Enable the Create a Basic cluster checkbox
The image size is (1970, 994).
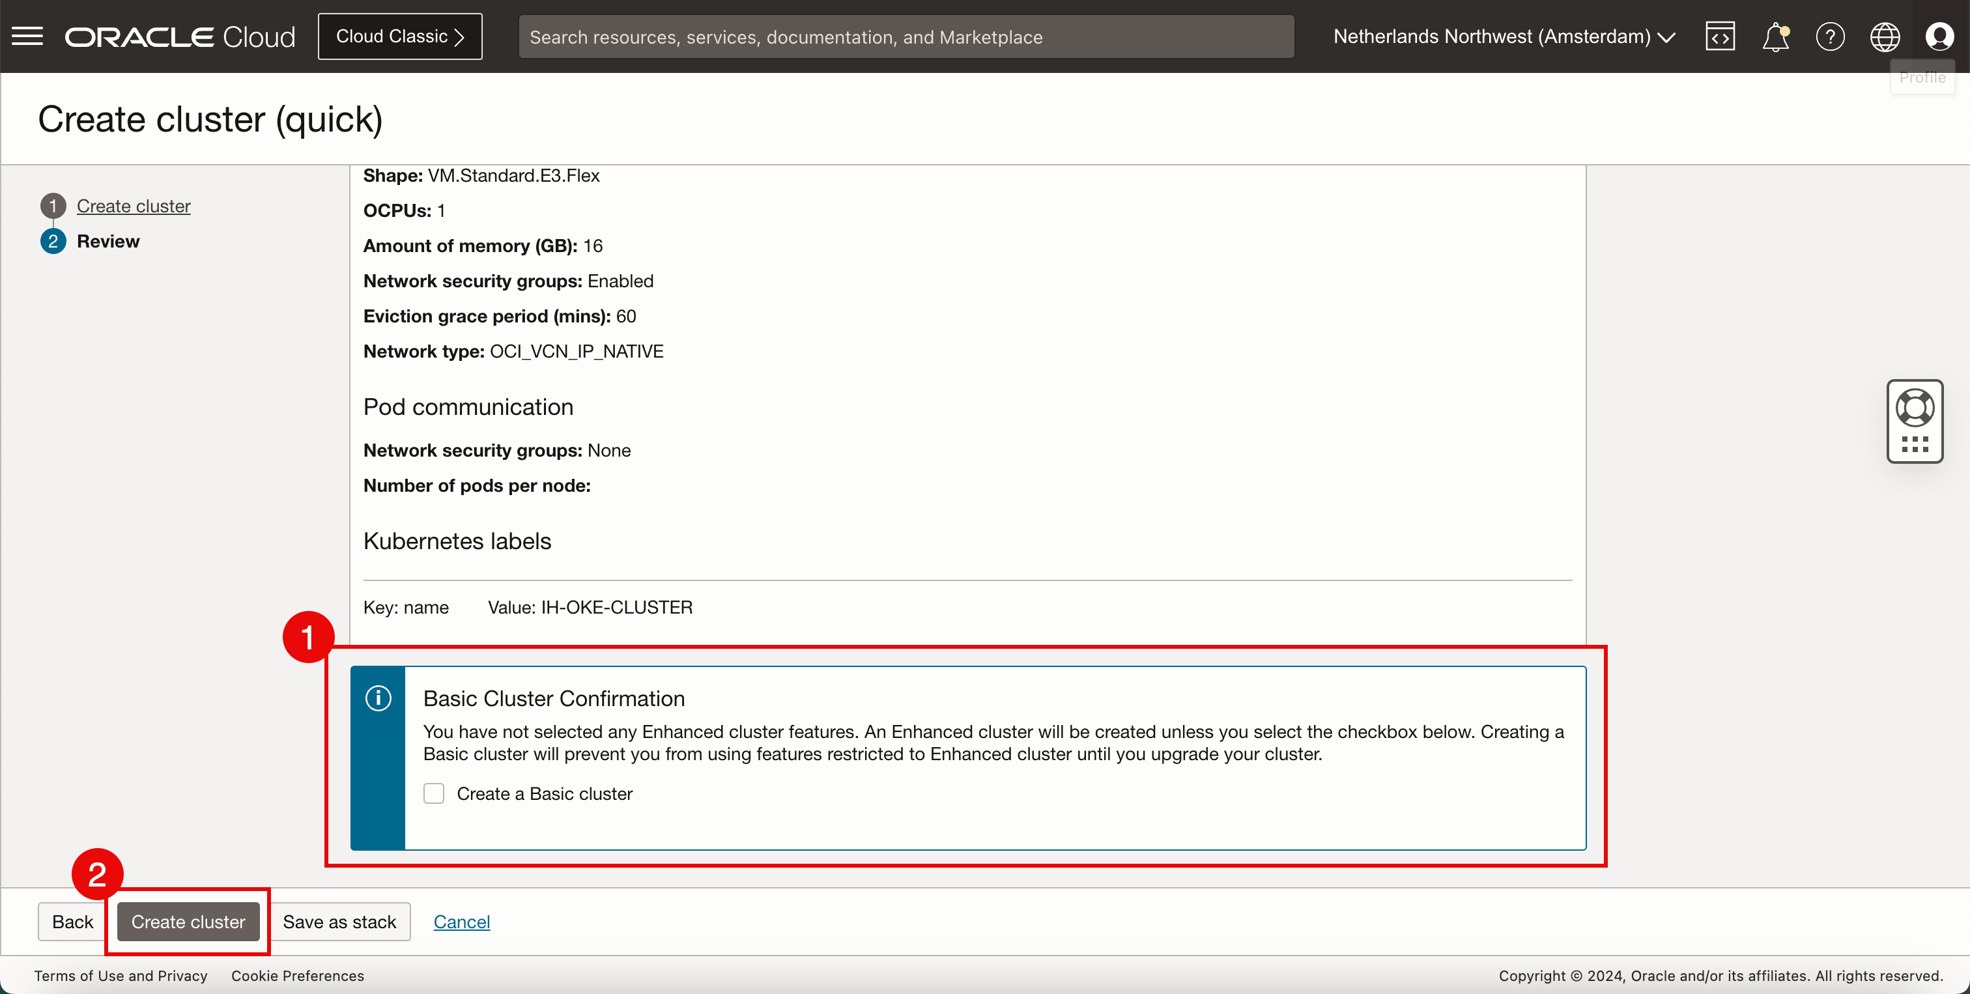click(434, 793)
